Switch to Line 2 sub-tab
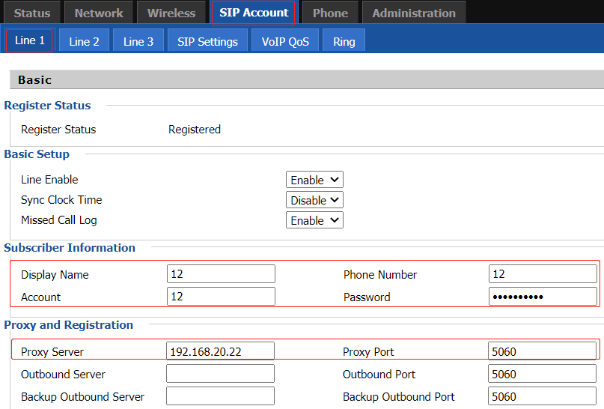This screenshot has width=604, height=409. coord(84,41)
